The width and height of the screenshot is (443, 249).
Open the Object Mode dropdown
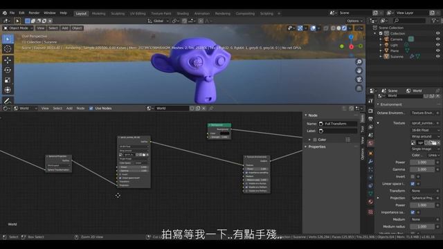point(18,28)
